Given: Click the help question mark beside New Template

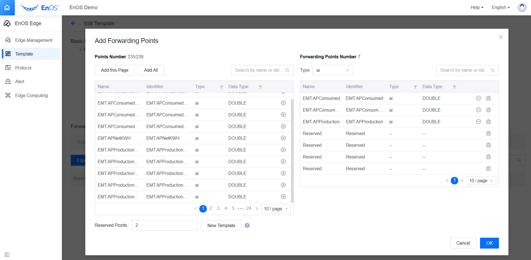Looking at the screenshot, I should point(247,225).
